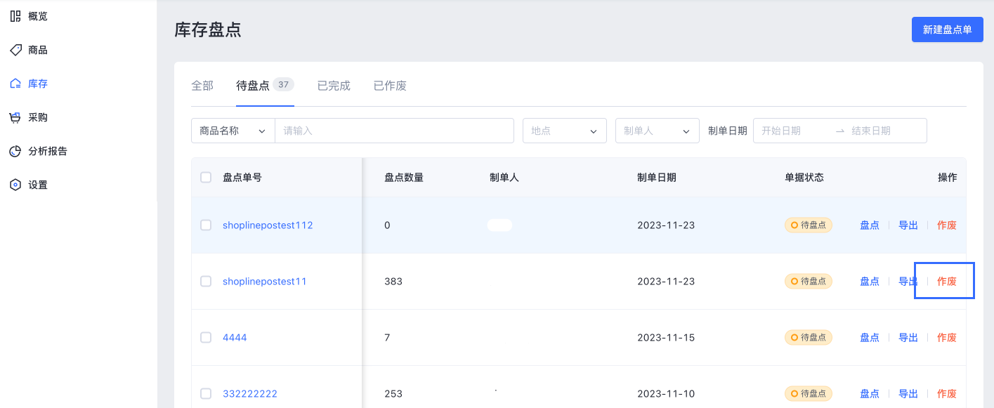Viewport: 994px width, 408px height.
Task: Click 导出 for shoplinepostest11
Action: point(908,282)
